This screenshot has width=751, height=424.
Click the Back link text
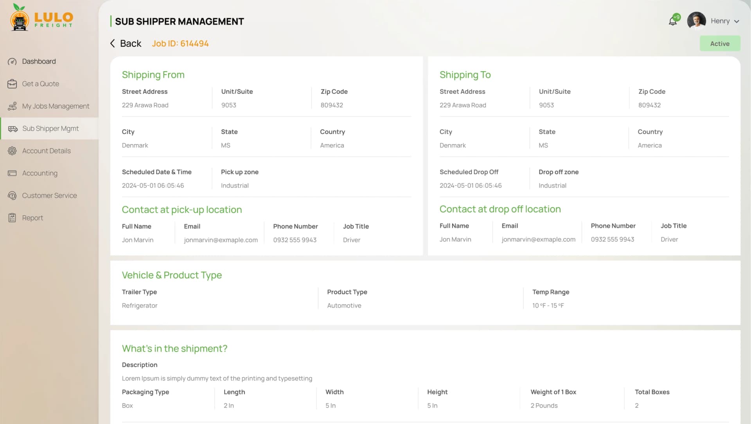131,43
